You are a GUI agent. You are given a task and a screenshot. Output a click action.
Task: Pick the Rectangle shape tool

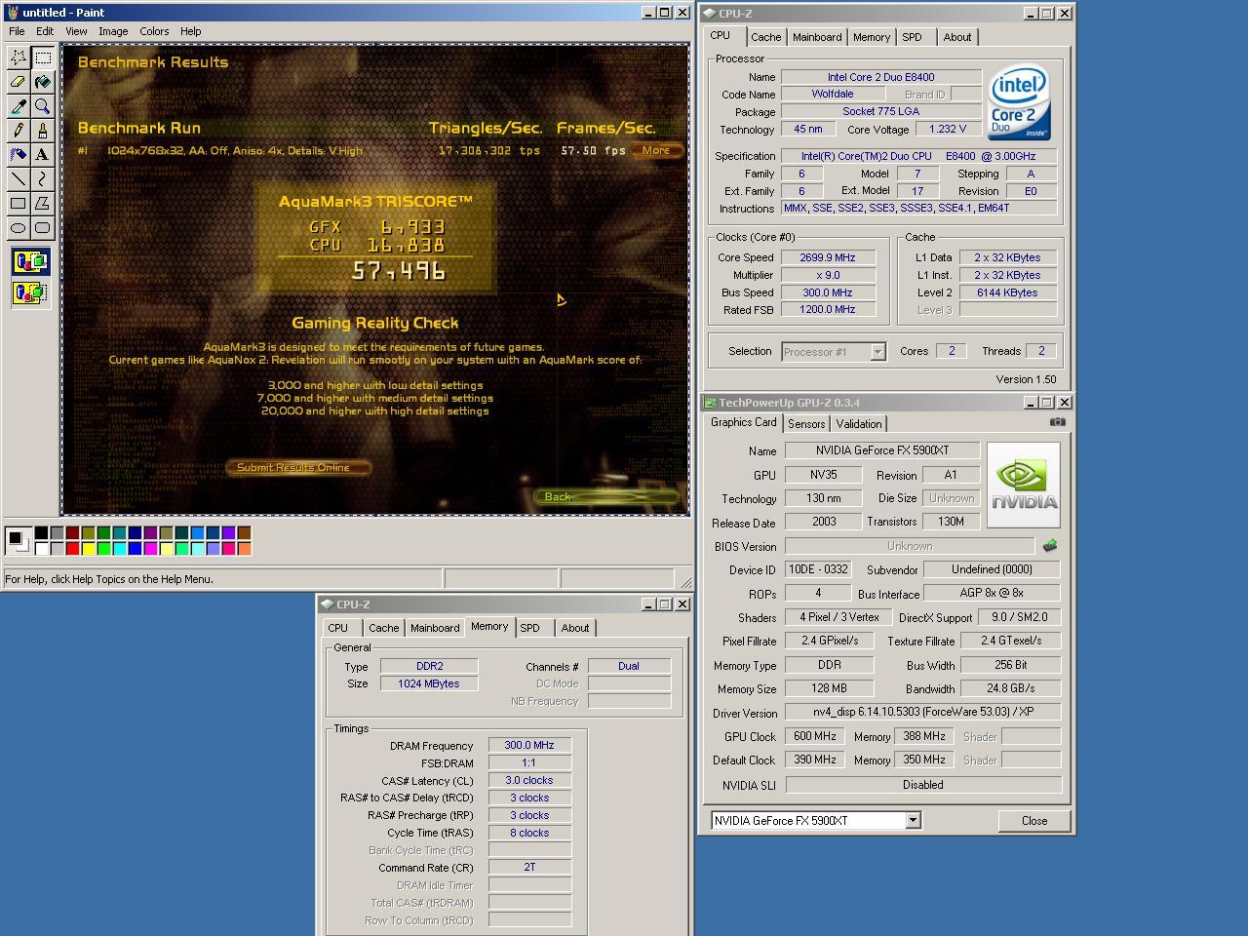click(x=19, y=203)
